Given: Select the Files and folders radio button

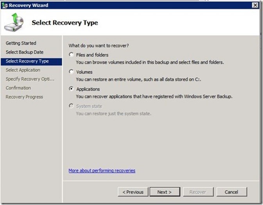Looking at the screenshot, I should pyautogui.click(x=71, y=55).
